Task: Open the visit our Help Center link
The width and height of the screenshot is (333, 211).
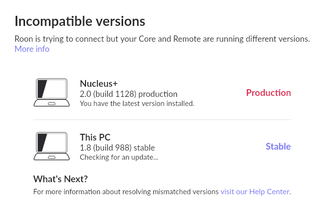Action: 255,192
